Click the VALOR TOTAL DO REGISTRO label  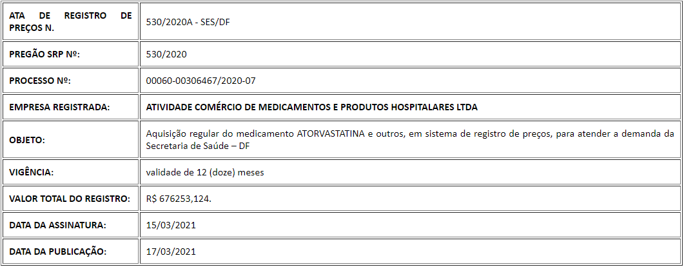click(70, 199)
